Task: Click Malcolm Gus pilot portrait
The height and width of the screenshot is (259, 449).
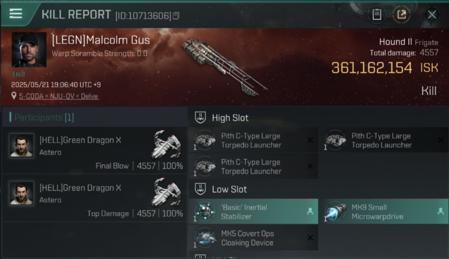Action: pyautogui.click(x=29, y=50)
